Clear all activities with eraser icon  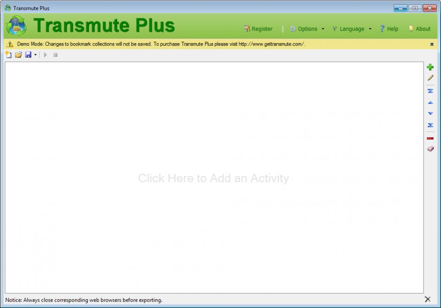[430, 149]
